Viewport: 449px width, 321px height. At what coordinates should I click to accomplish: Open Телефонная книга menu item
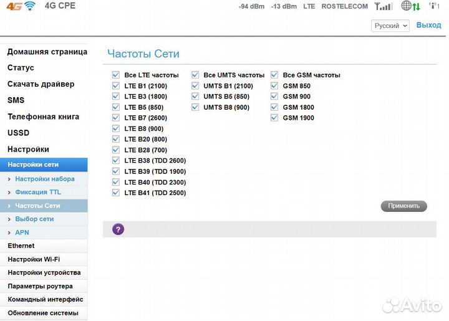point(43,117)
